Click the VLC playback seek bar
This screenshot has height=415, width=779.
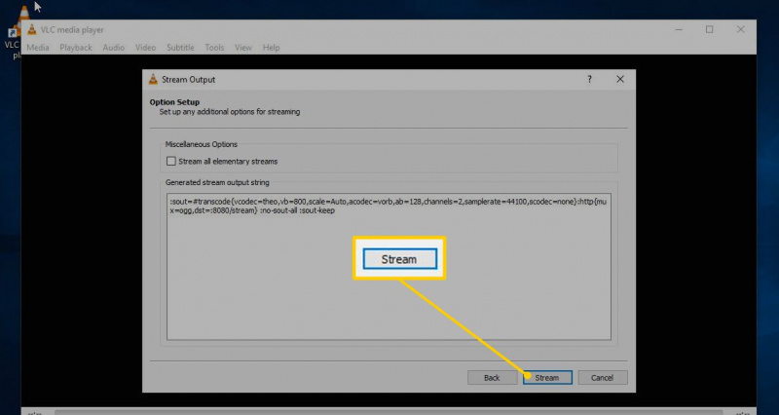[389, 412]
